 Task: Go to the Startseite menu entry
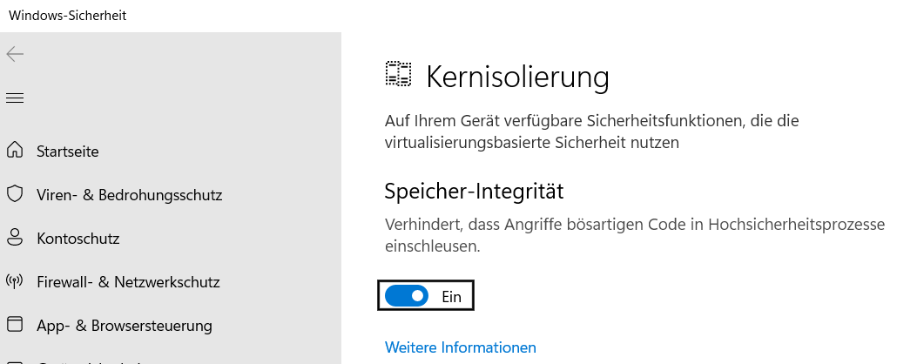tap(67, 152)
